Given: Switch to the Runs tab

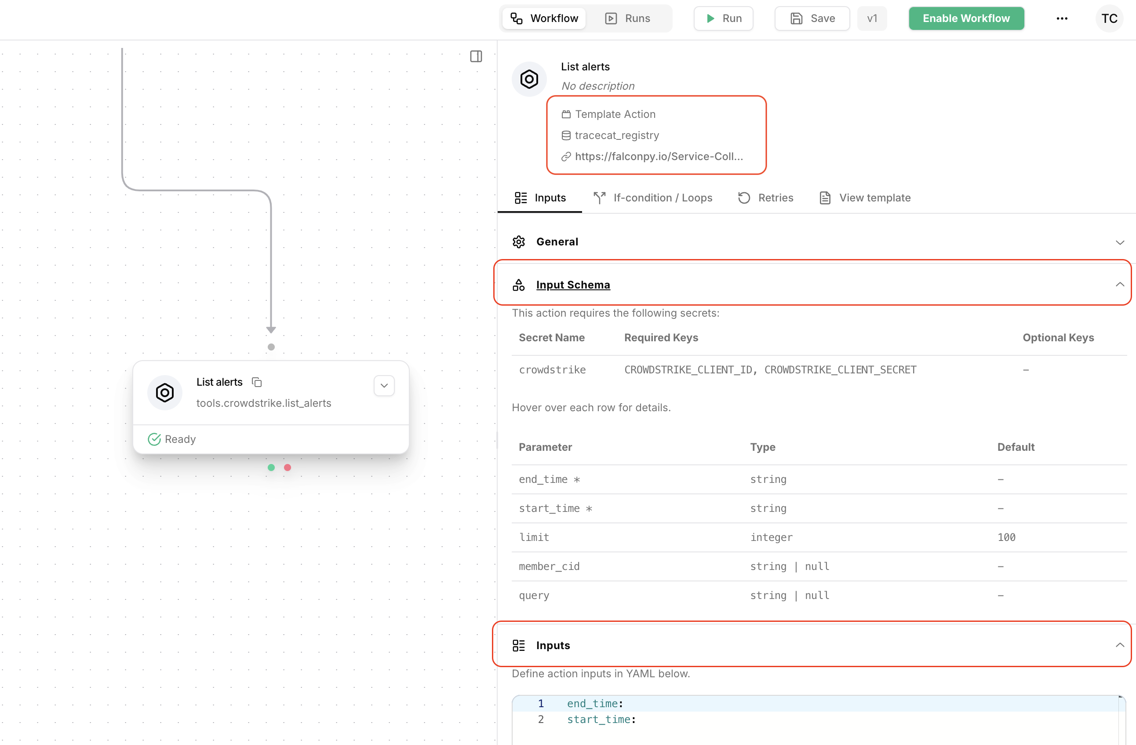Looking at the screenshot, I should [x=628, y=18].
